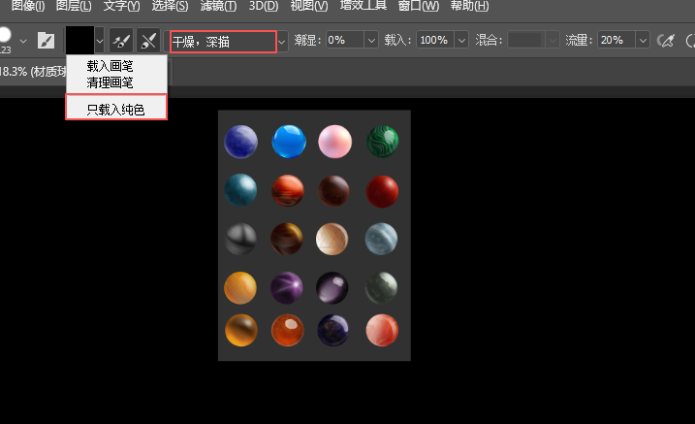Image resolution: width=695 pixels, height=424 pixels.
Task: Click the salmon pink glossy sphere
Action: (382, 331)
